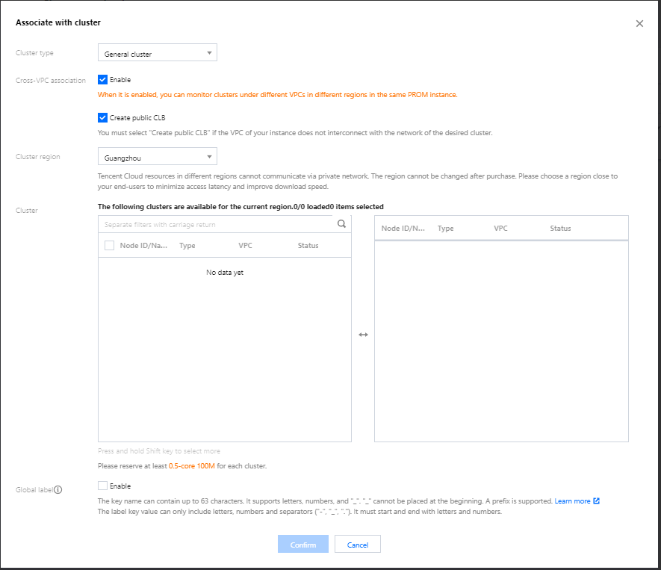This screenshot has width=661, height=570.
Task: Click the search magnifier icon in cluster filter
Action: point(341,223)
